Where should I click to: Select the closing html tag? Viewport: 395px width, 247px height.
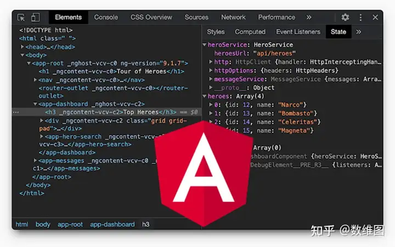[32, 193]
